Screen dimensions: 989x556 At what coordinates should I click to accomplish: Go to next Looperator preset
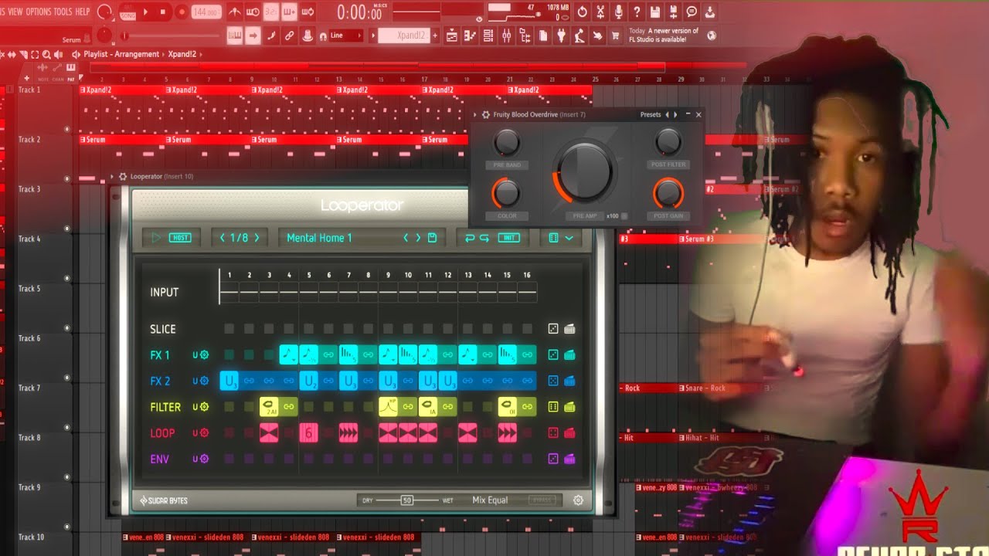tap(418, 238)
